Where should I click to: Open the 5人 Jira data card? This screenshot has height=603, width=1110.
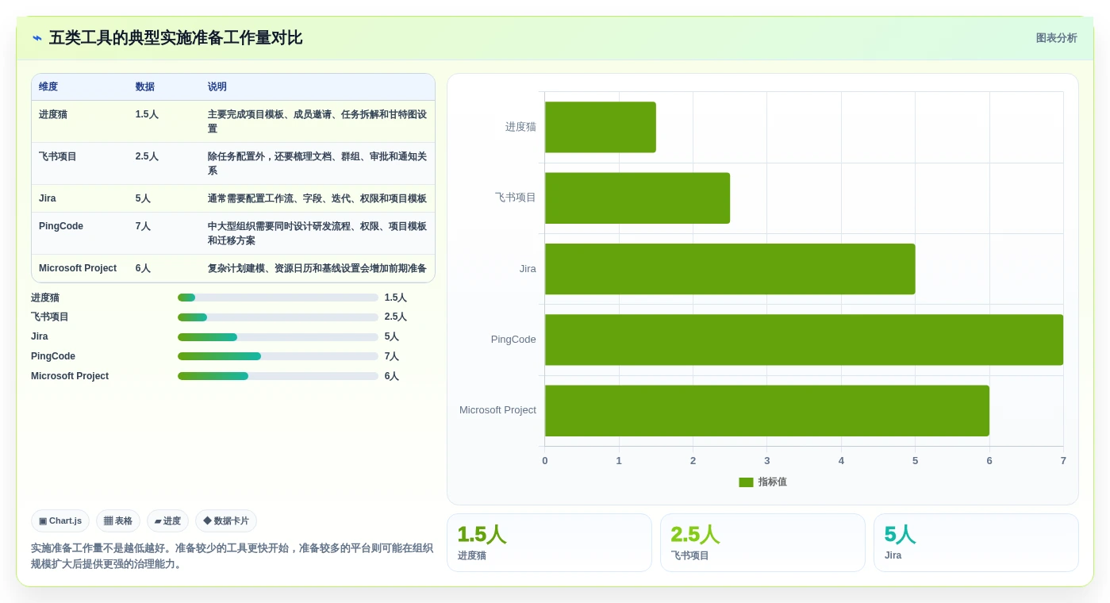point(976,543)
